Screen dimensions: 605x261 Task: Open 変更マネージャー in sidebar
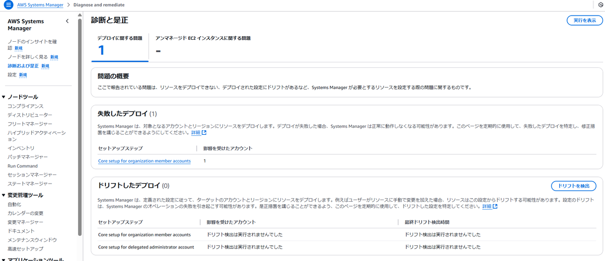click(25, 222)
